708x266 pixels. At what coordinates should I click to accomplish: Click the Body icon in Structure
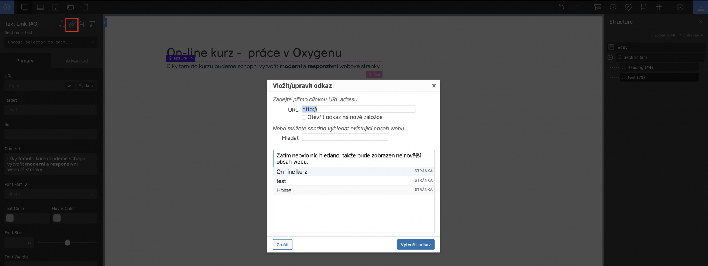point(611,47)
